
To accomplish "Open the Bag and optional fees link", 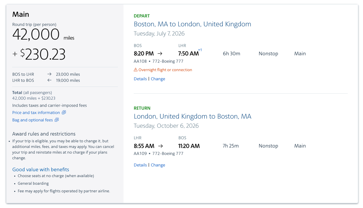I will pyautogui.click(x=33, y=120).
